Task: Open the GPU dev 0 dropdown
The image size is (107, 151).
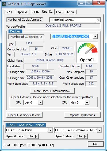Action: (41, 102)
